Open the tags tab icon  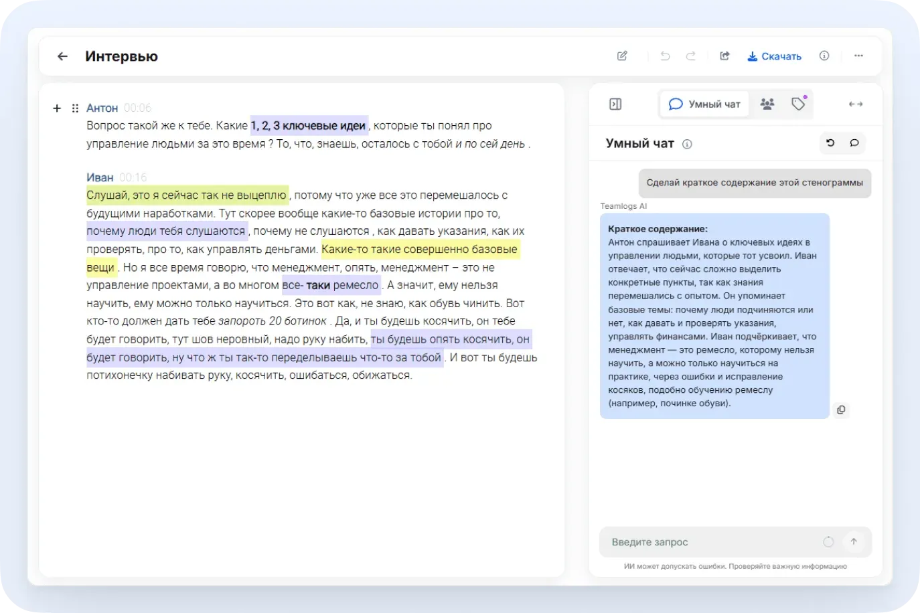(798, 104)
